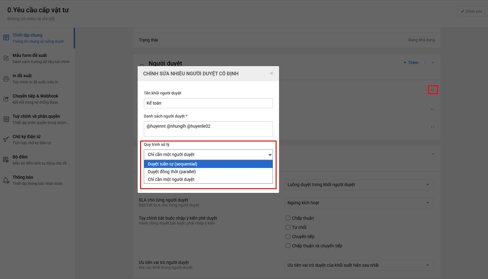The image size is (488, 279).
Task: Open Tuỳ chỉnh về phân quyền section
Action: (37, 119)
